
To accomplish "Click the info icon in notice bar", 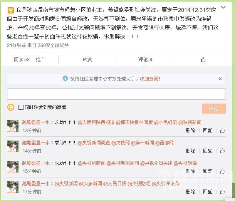I will click(x=65, y=79).
